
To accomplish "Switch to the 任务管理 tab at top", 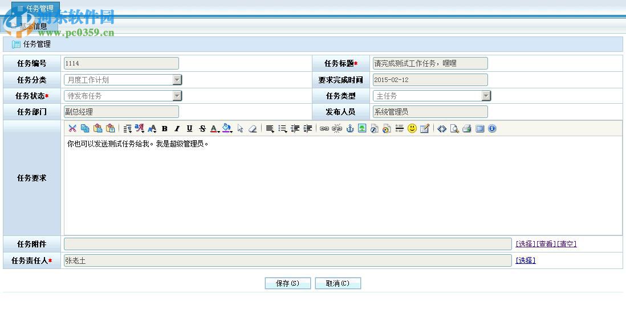I will pos(39,9).
